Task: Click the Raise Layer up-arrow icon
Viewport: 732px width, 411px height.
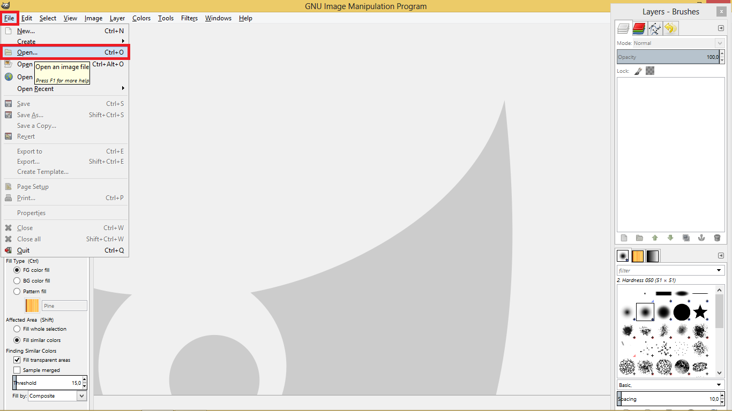Action: coord(655,238)
